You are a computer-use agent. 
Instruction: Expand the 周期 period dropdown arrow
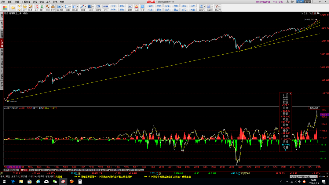click(70, 6)
